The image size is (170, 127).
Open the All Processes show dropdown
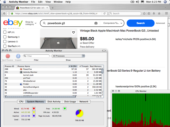[x=68, y=56]
